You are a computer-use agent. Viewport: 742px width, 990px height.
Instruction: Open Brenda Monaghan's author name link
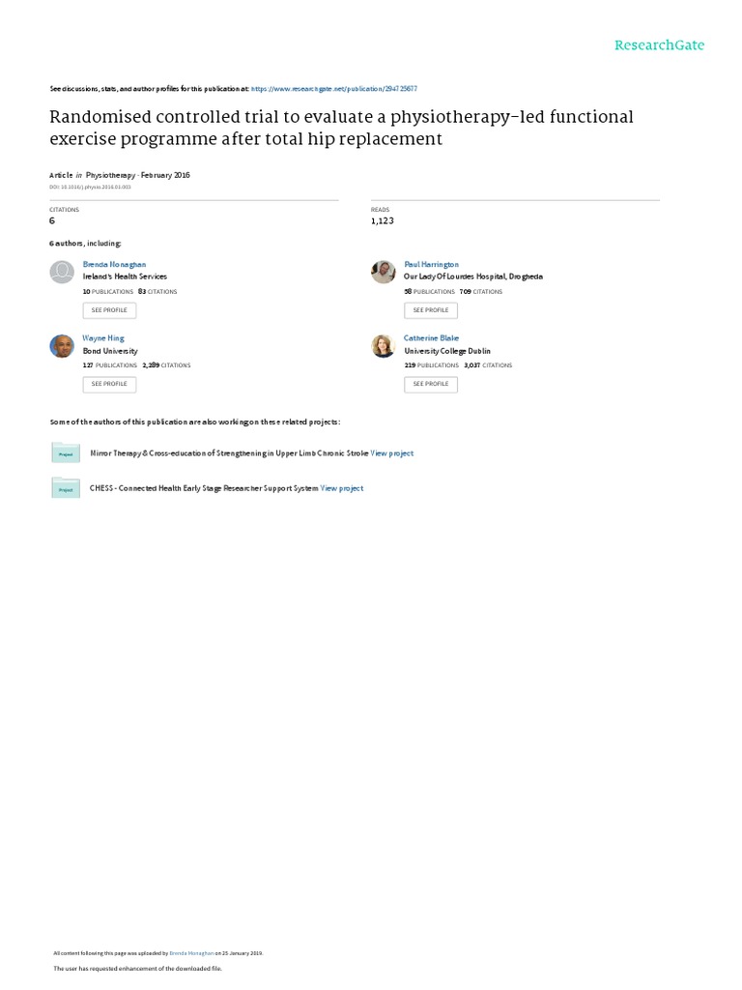pos(115,264)
